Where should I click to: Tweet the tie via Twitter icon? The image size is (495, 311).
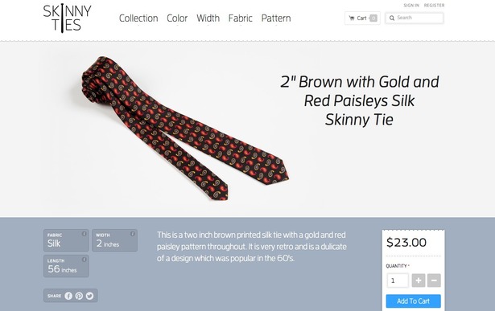[x=89, y=296]
